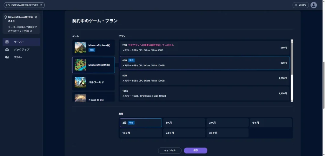The height and width of the screenshot is (156, 325).
Task: Click the Minecraft 統合版 thumbnail image
Action: 80,65
